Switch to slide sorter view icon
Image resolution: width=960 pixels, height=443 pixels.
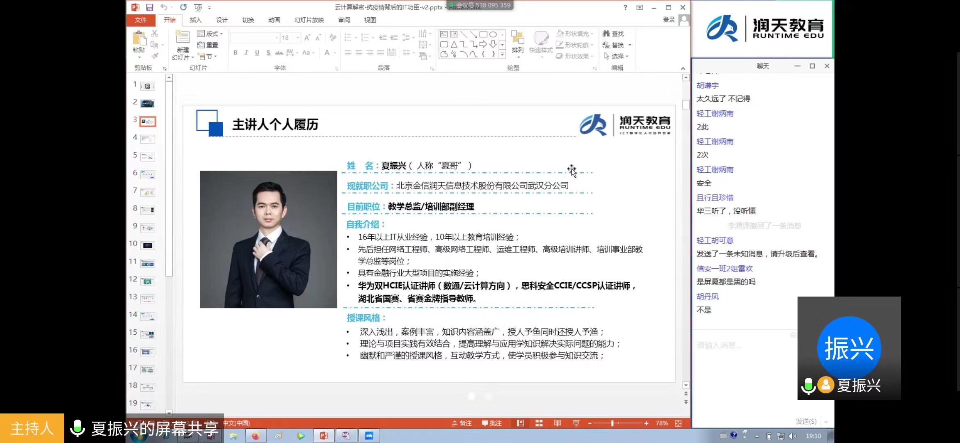click(x=539, y=423)
